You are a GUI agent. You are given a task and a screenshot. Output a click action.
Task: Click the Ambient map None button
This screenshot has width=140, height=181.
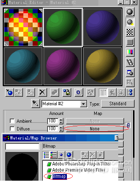[x=95, y=121]
